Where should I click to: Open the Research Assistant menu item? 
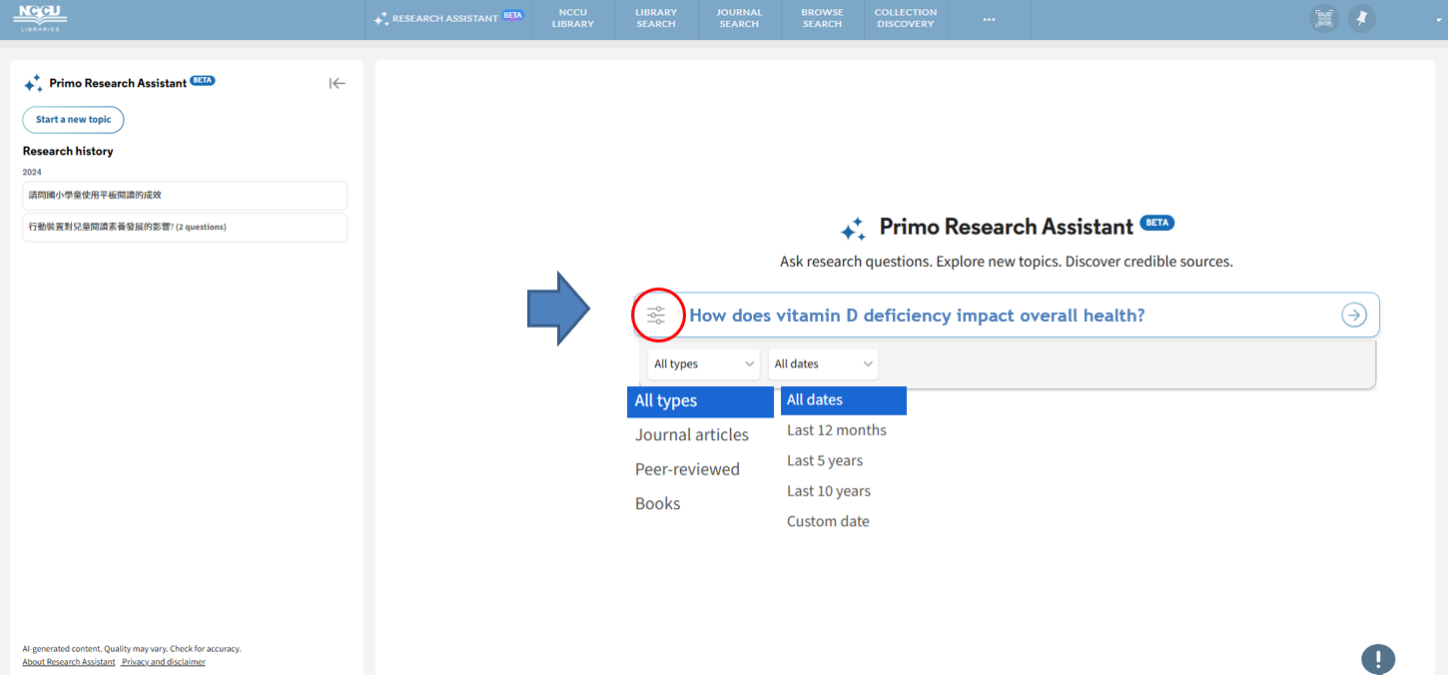tap(448, 18)
